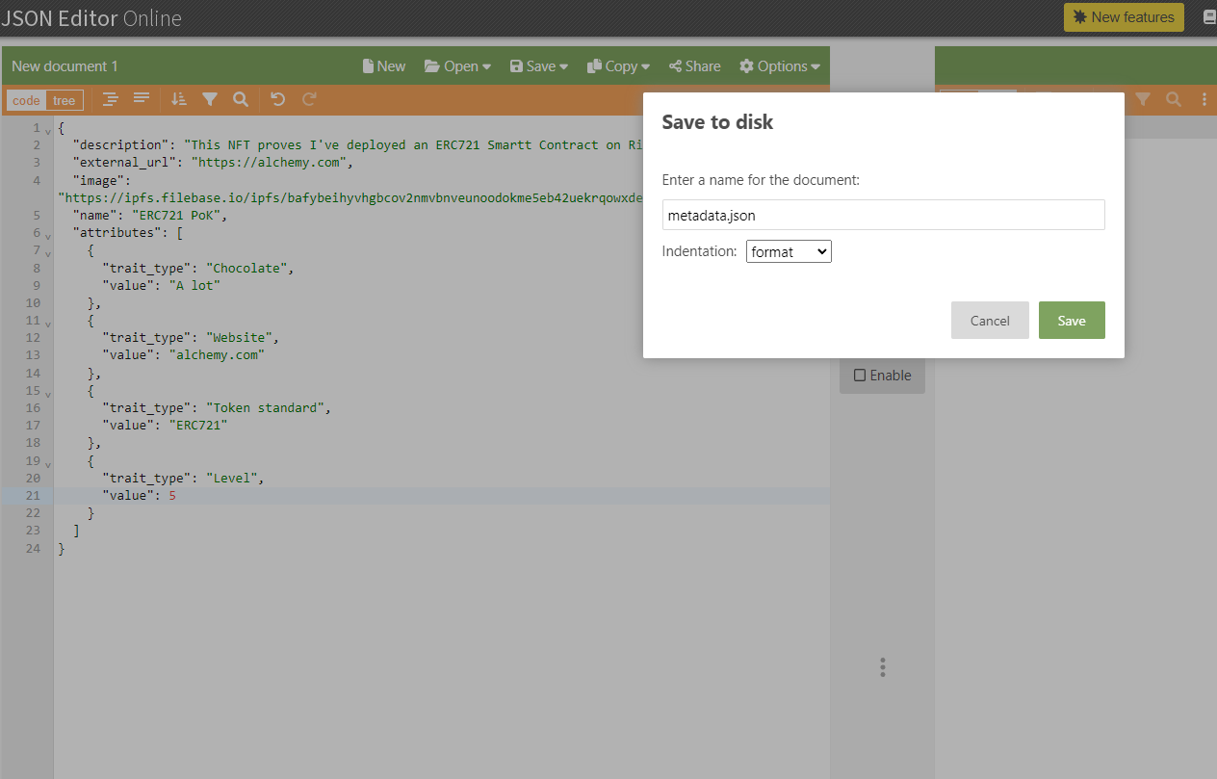Click the New features button
The image size is (1217, 779).
point(1124,17)
